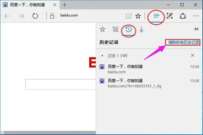Collapse the 过去 1 小时 group triangle
This screenshot has height=135, width=203.
click(x=102, y=56)
